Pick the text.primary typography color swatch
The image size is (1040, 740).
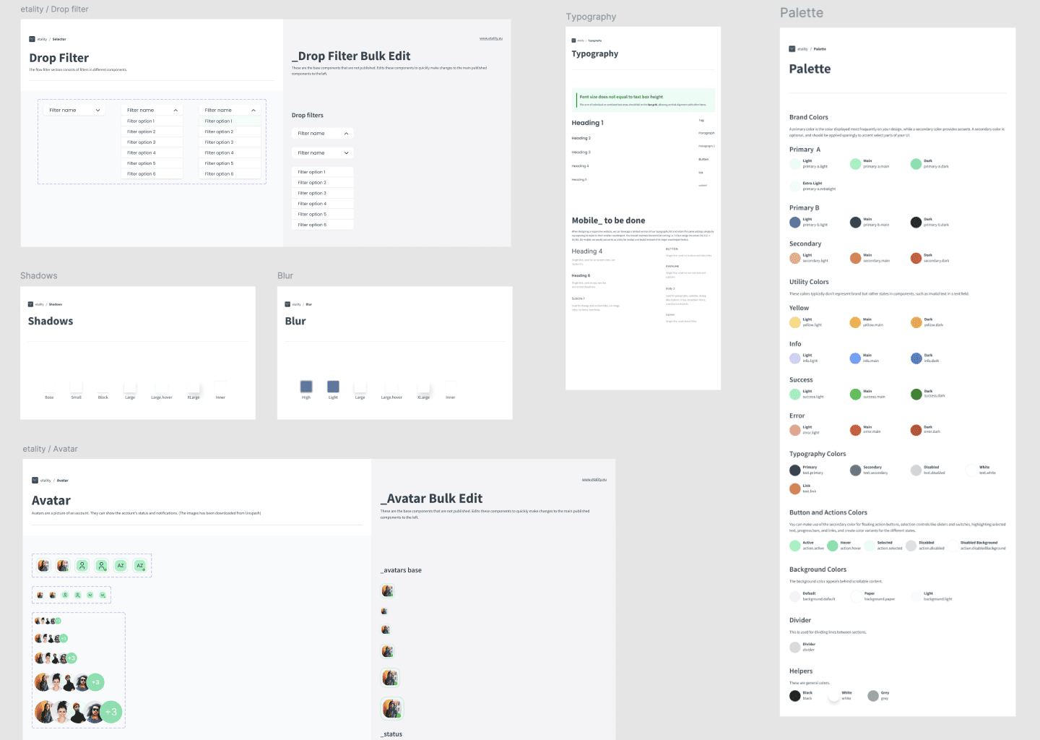tap(795, 470)
